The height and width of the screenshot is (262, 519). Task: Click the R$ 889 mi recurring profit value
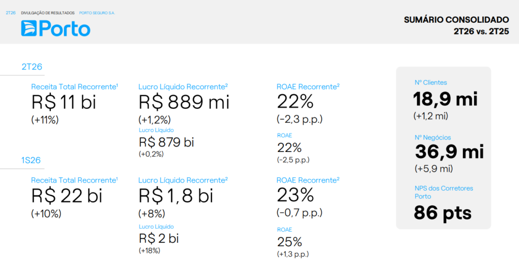click(x=184, y=102)
